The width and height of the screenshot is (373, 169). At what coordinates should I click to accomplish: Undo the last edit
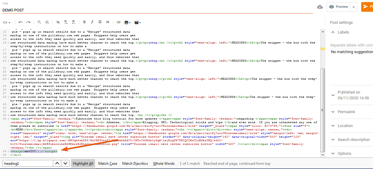(21, 22)
